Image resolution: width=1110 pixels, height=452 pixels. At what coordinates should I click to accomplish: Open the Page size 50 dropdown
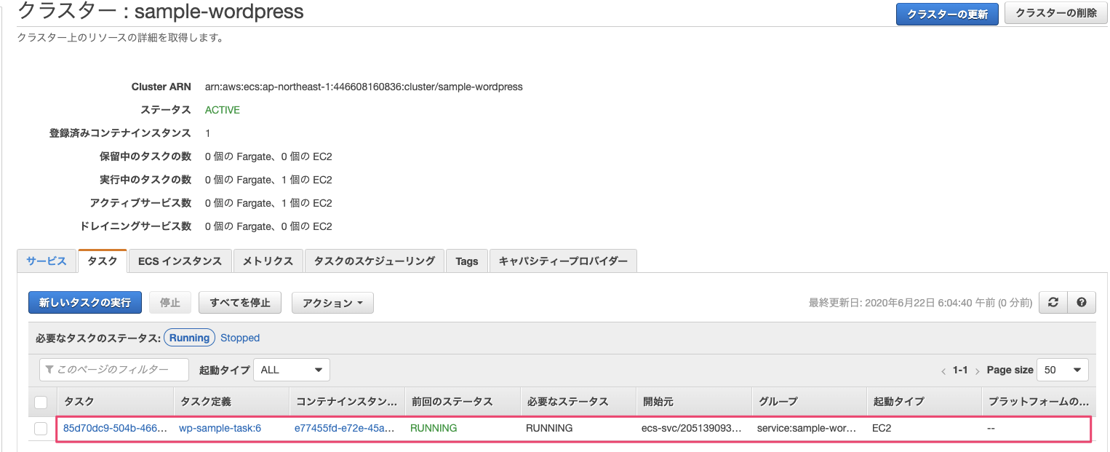(x=1062, y=370)
